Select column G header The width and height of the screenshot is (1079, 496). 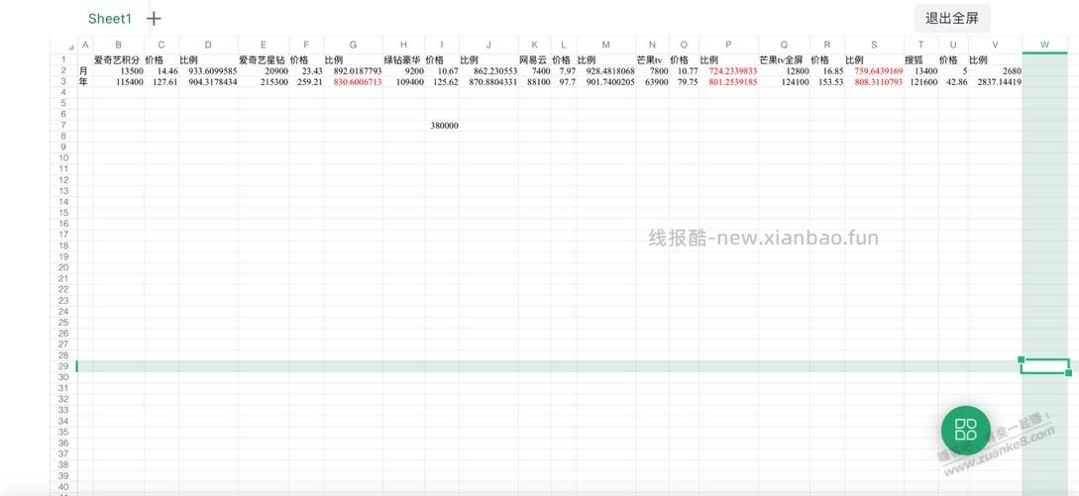tap(353, 45)
